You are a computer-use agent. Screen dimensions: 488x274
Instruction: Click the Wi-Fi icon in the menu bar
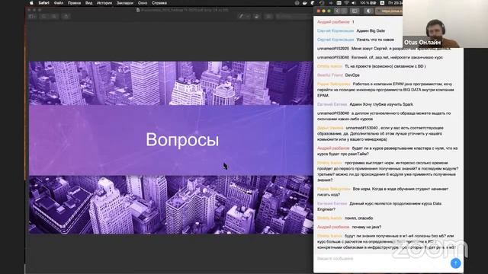(x=346, y=3)
